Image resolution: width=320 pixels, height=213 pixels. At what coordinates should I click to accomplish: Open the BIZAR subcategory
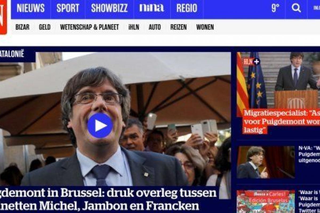coord(22,27)
